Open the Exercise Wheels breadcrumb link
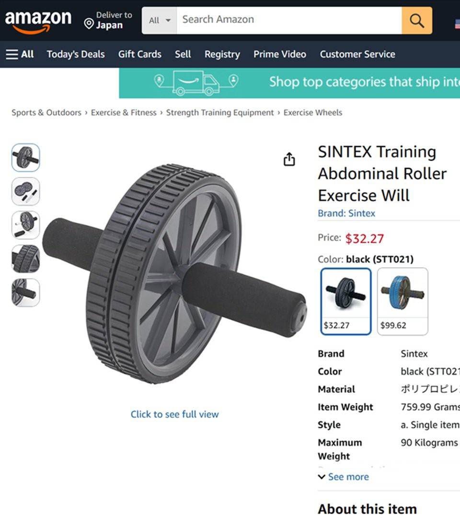The width and height of the screenshot is (460, 518). [313, 113]
